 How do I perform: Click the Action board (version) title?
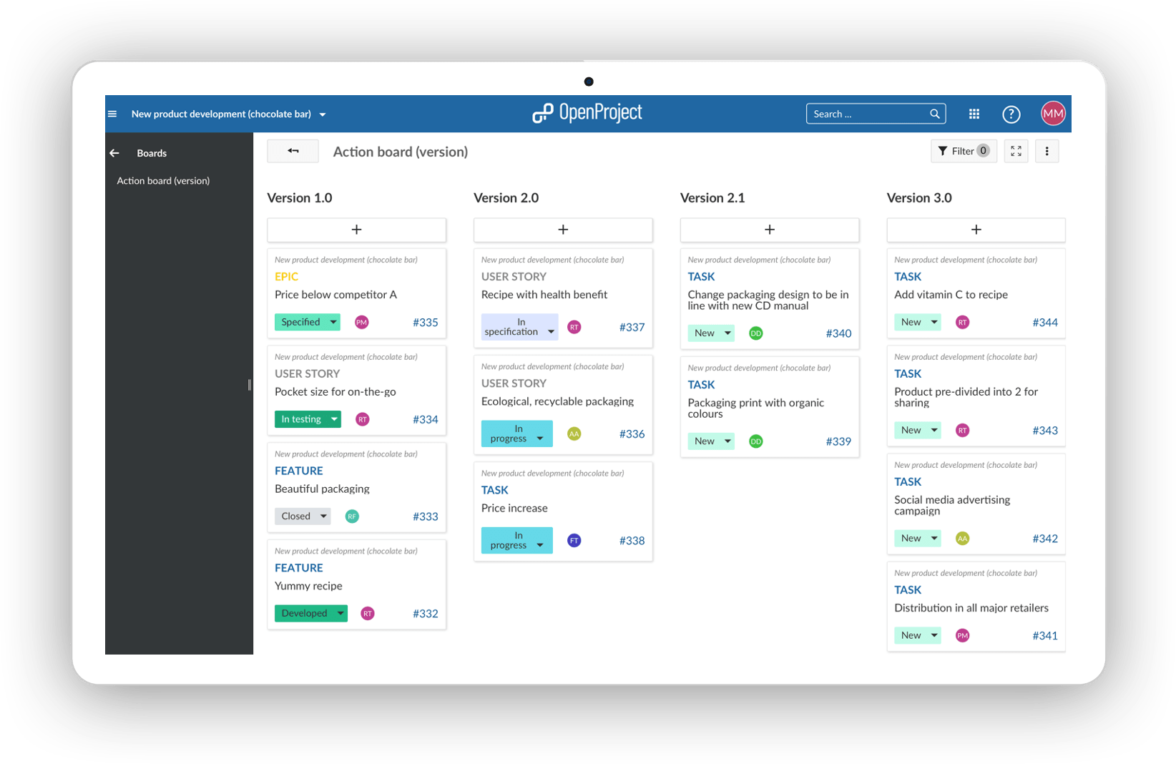coord(401,152)
